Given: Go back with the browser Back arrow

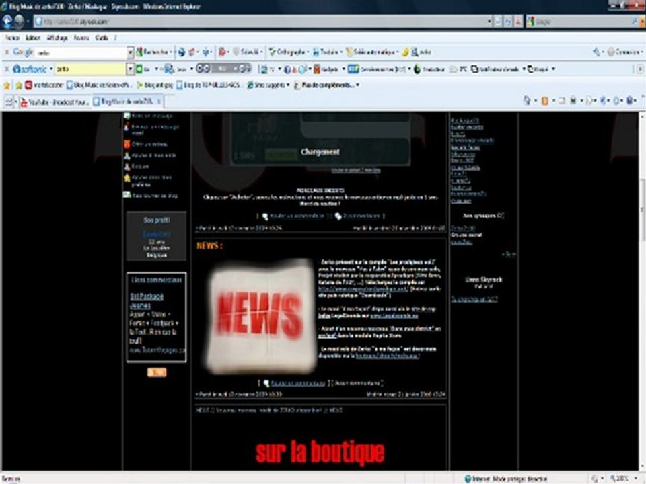Looking at the screenshot, I should (7, 21).
